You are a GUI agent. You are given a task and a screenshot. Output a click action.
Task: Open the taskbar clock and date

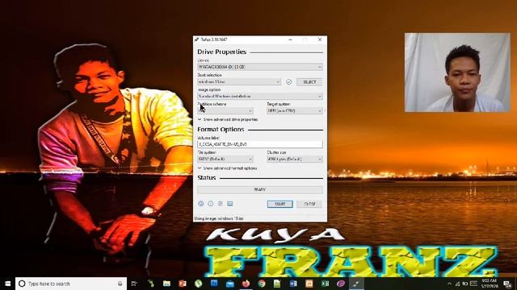(490, 284)
